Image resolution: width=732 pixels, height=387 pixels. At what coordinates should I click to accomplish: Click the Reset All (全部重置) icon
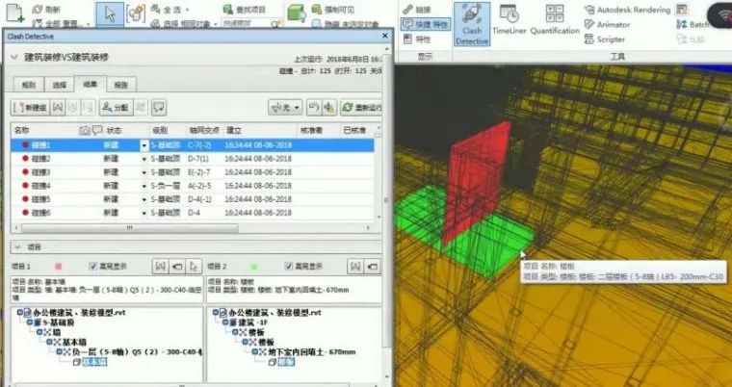tap(39, 22)
